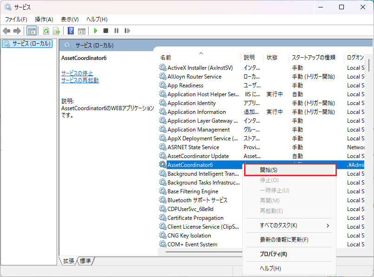Open Help via blue question mark icon
Viewport: 374px width, 277px height.
coord(71,31)
